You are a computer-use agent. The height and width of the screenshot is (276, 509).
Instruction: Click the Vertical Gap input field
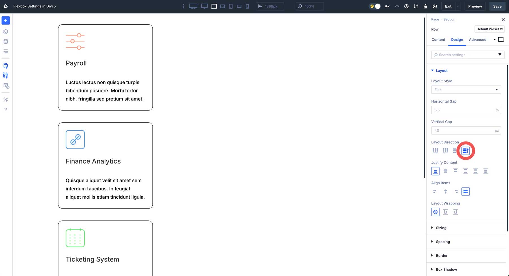tap(466, 130)
